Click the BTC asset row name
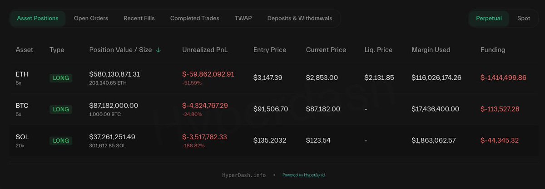This screenshot has height=189, width=545. pyautogui.click(x=22, y=106)
